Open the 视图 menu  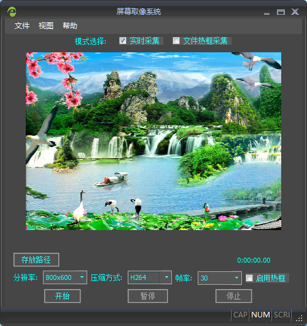tap(46, 26)
